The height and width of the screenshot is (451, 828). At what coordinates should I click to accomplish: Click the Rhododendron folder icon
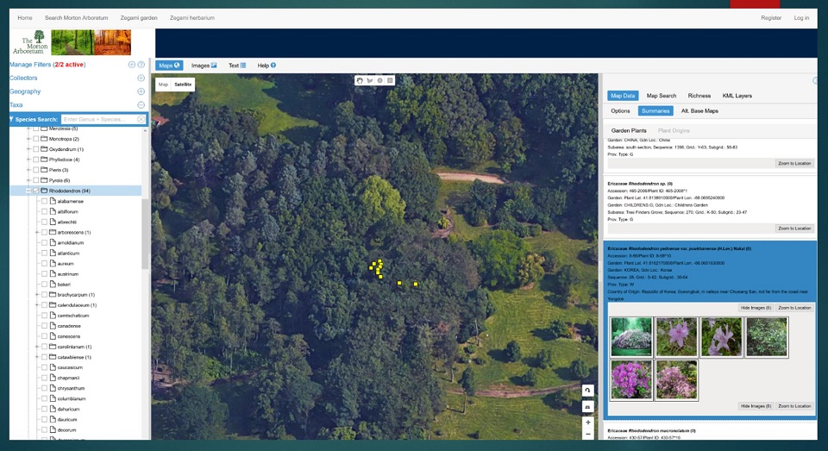(44, 191)
